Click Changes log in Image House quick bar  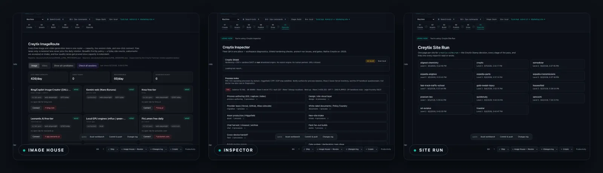point(132,137)
